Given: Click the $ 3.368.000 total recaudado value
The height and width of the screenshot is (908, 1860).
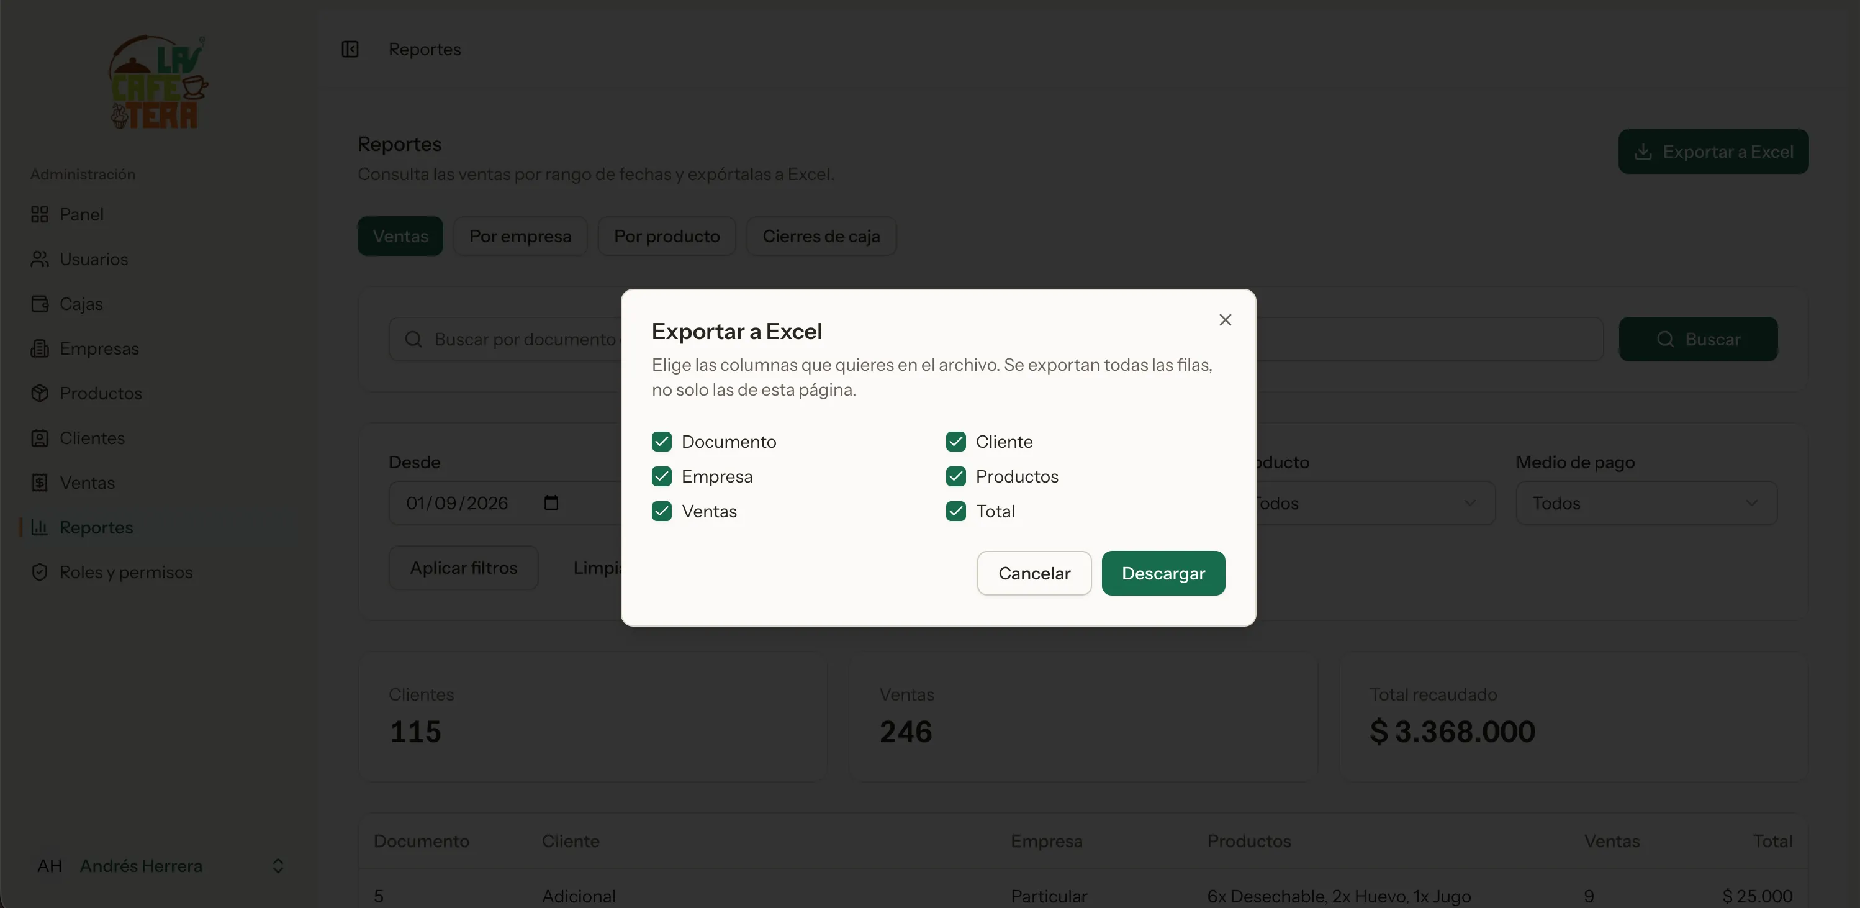Looking at the screenshot, I should tap(1452, 732).
